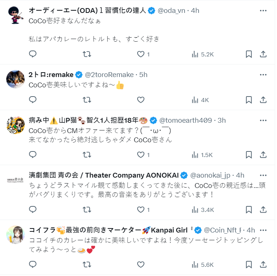
Task: Open more options for @aonokai_jp tweet
Action: [x=263, y=175]
